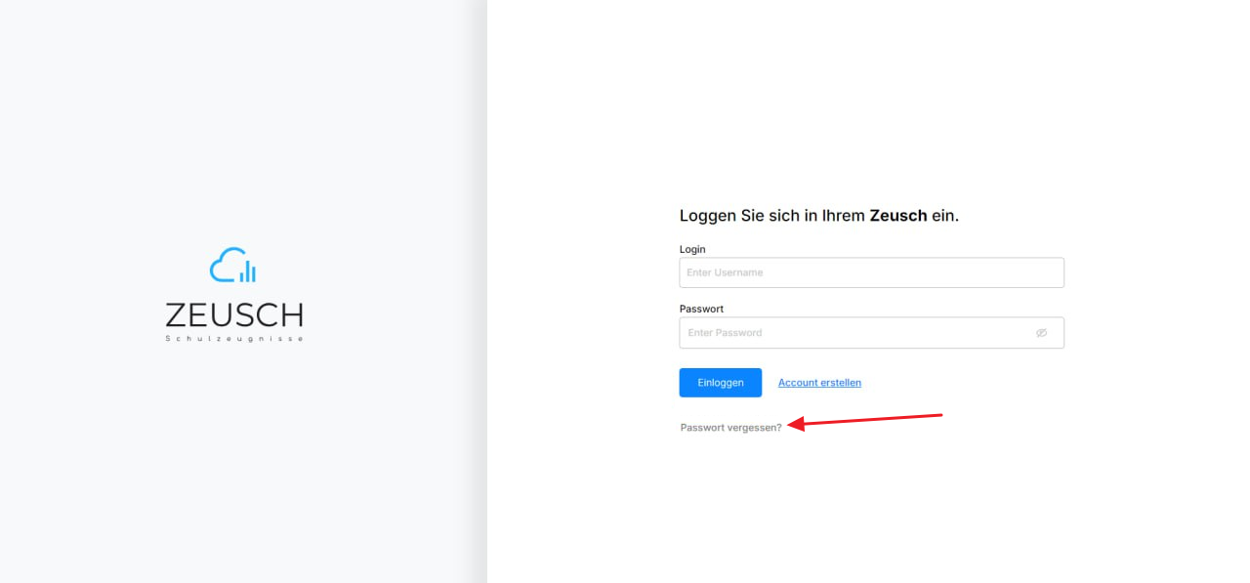Screen dimensions: 1250x583
Task: Click the blue cloud logo icon
Action: [232, 266]
